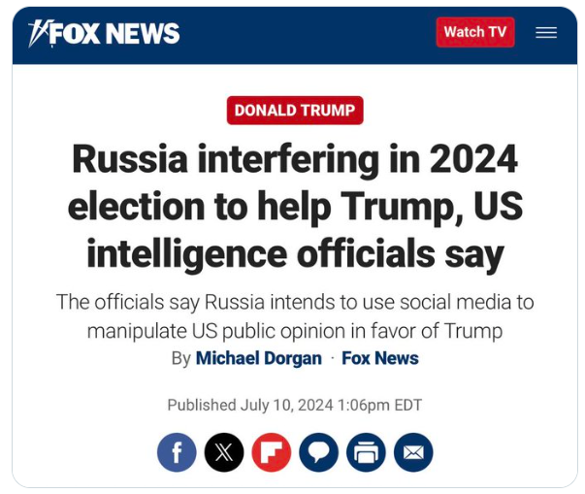
Task: Open the DONALD TRUMP category tag
Action: coord(295,111)
